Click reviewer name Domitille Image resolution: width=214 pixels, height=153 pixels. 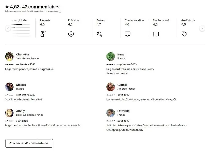pyautogui.click(x=124, y=111)
